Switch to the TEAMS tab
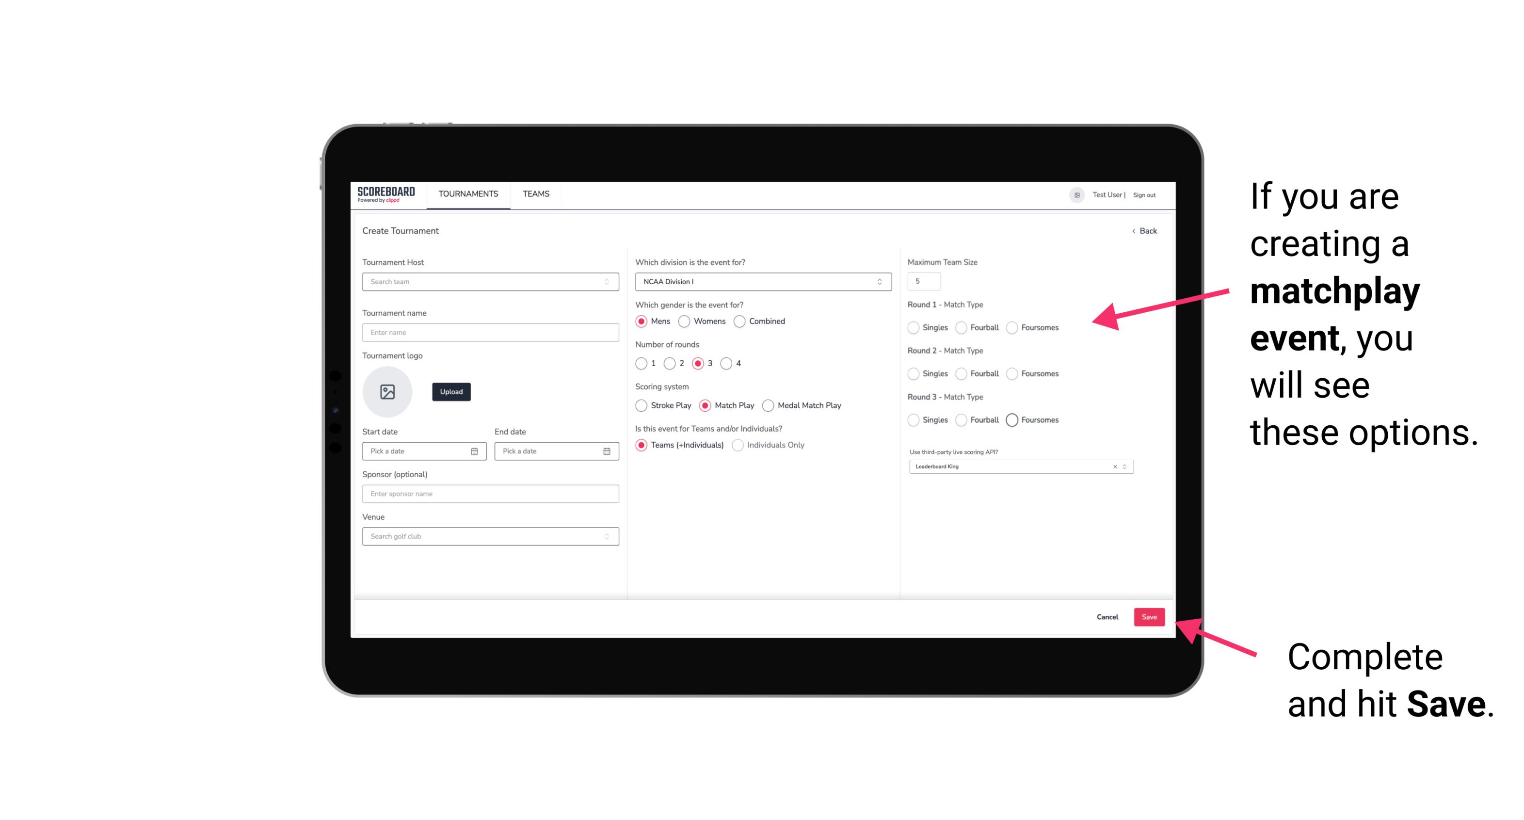Viewport: 1524px width, 820px height. (536, 194)
